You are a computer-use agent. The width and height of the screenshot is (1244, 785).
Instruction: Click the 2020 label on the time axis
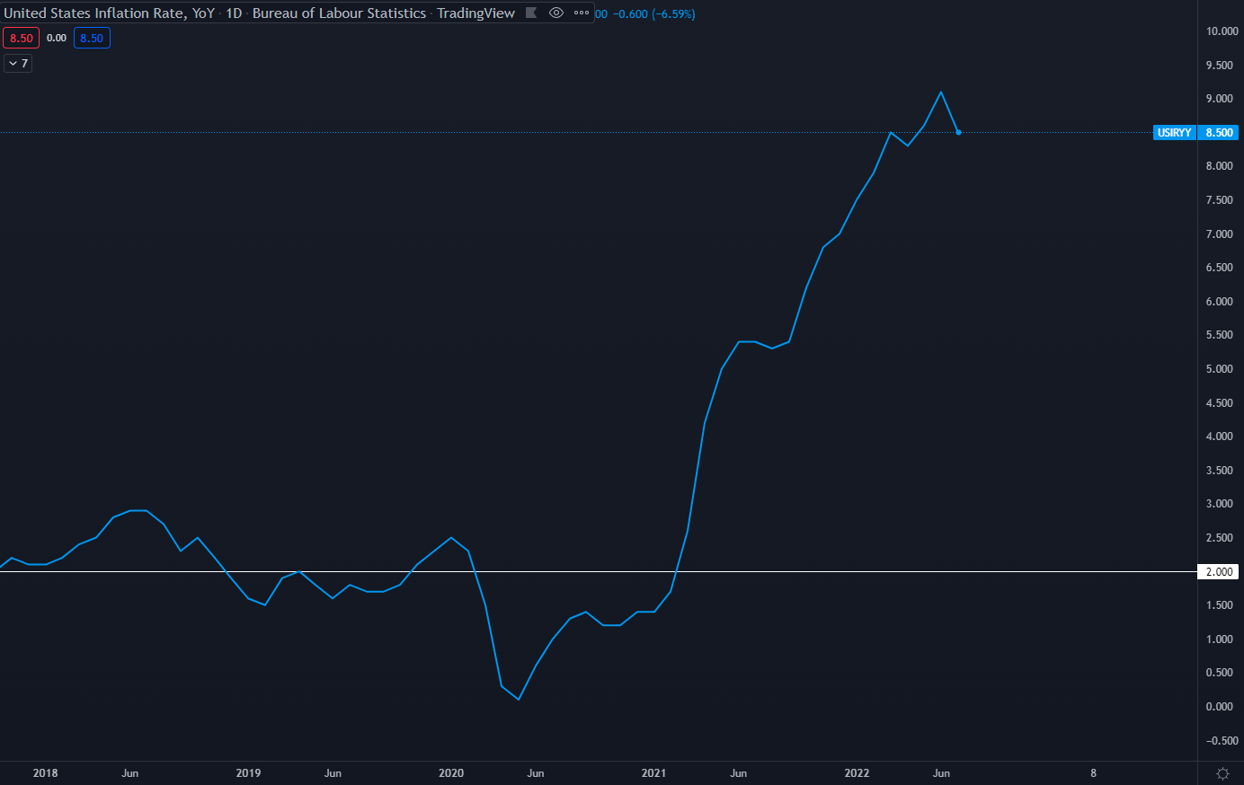click(451, 773)
